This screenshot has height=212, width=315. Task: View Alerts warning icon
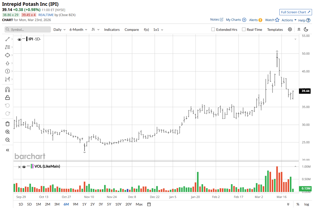(x=261, y=20)
